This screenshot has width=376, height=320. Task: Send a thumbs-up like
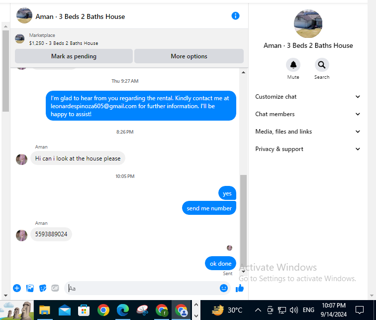tap(240, 288)
